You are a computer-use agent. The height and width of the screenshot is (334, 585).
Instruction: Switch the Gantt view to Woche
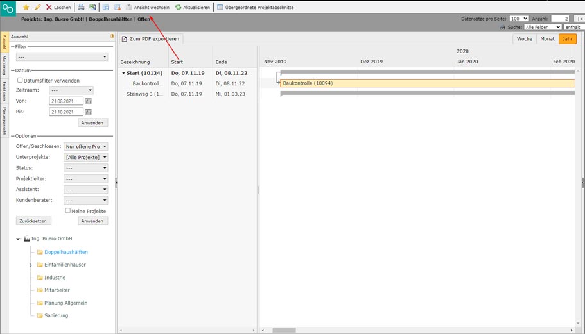(x=524, y=38)
